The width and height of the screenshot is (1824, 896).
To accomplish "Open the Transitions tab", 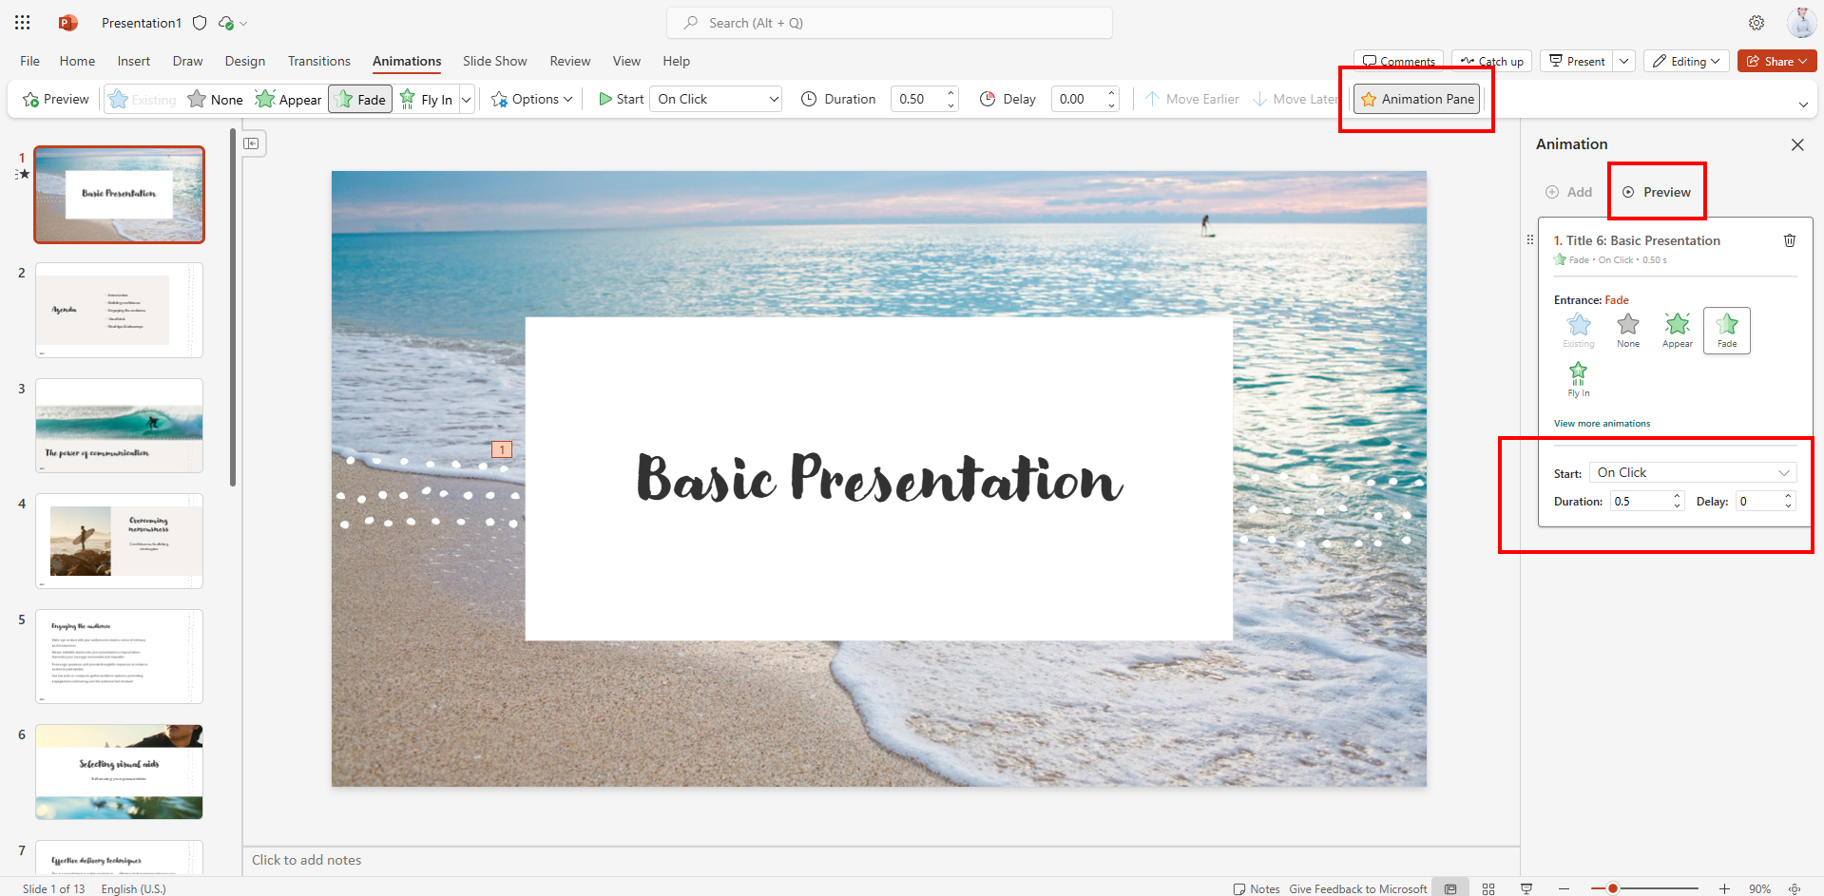I will coord(319,61).
